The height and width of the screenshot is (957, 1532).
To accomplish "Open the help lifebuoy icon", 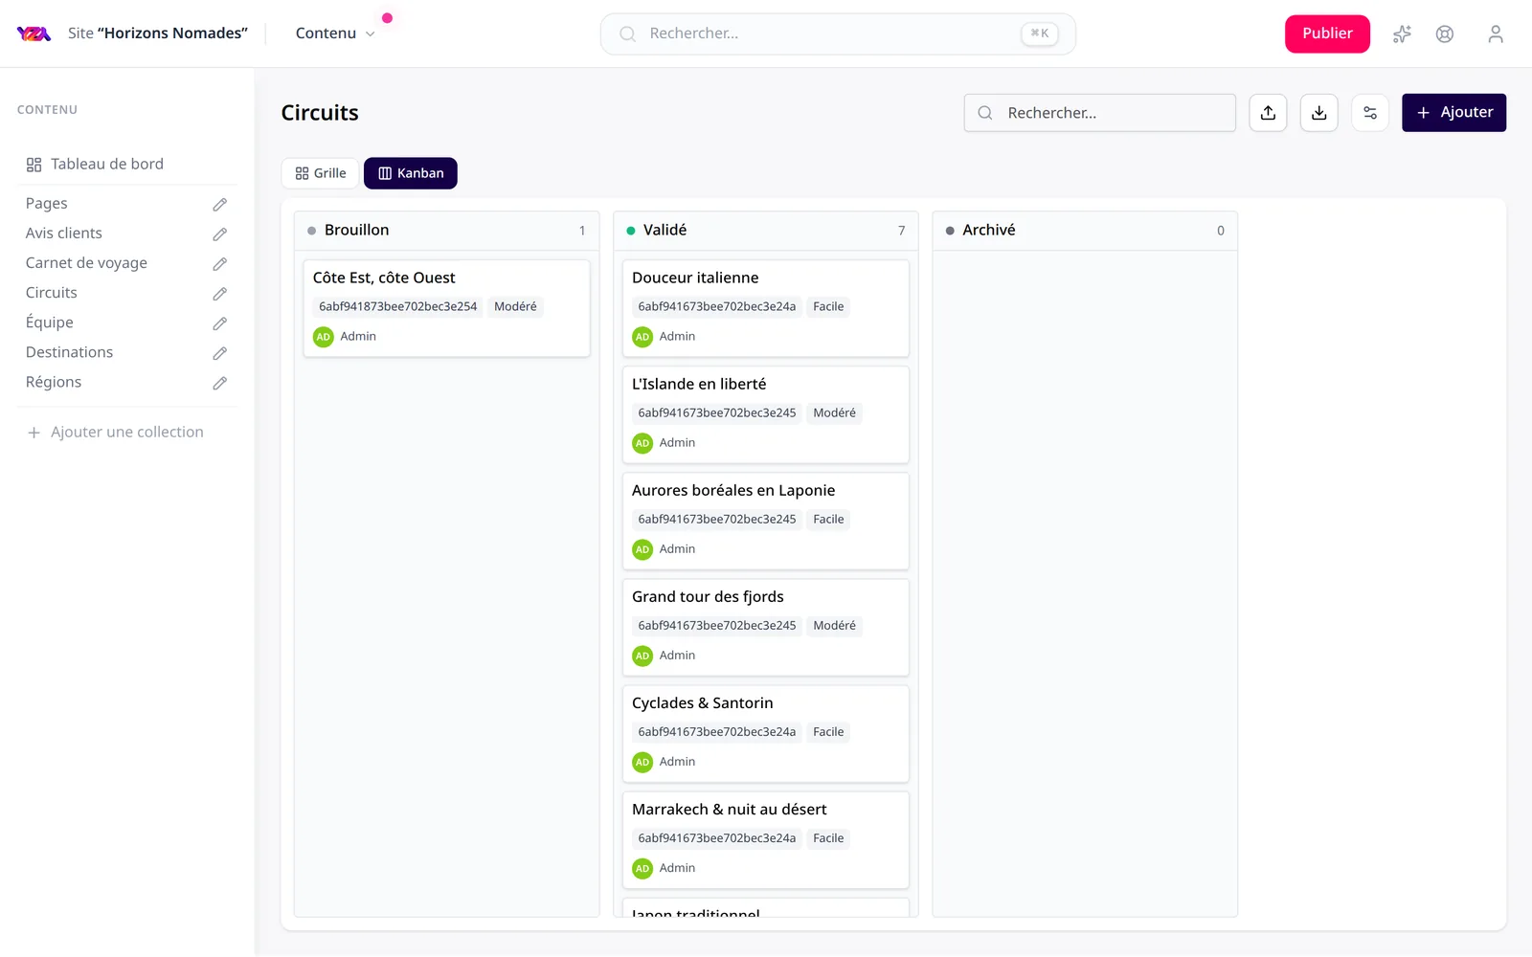I will coord(1445,34).
